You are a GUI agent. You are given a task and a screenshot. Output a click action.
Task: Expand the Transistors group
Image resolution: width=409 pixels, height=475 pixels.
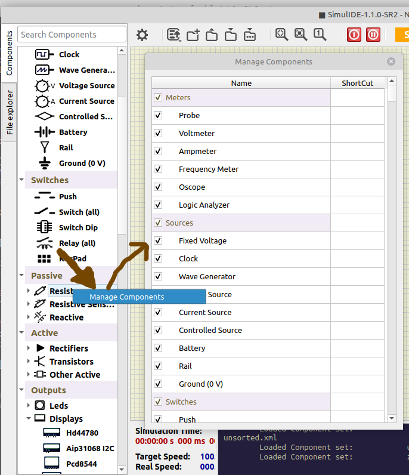click(x=29, y=362)
